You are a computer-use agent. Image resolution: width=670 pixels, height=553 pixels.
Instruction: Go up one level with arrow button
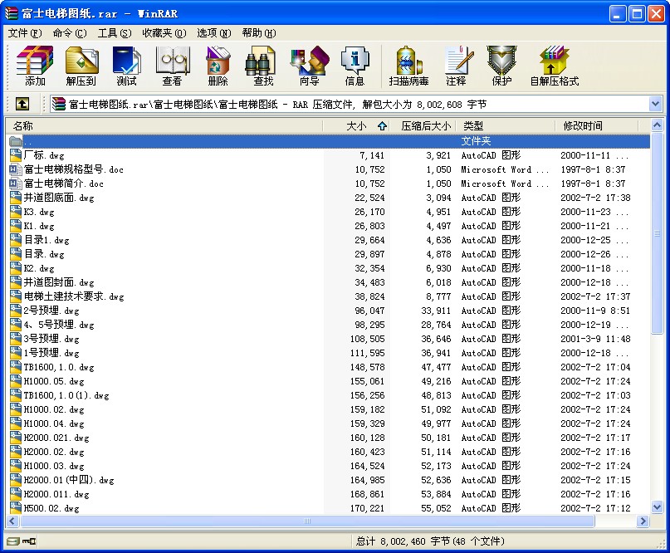pyautogui.click(x=22, y=104)
